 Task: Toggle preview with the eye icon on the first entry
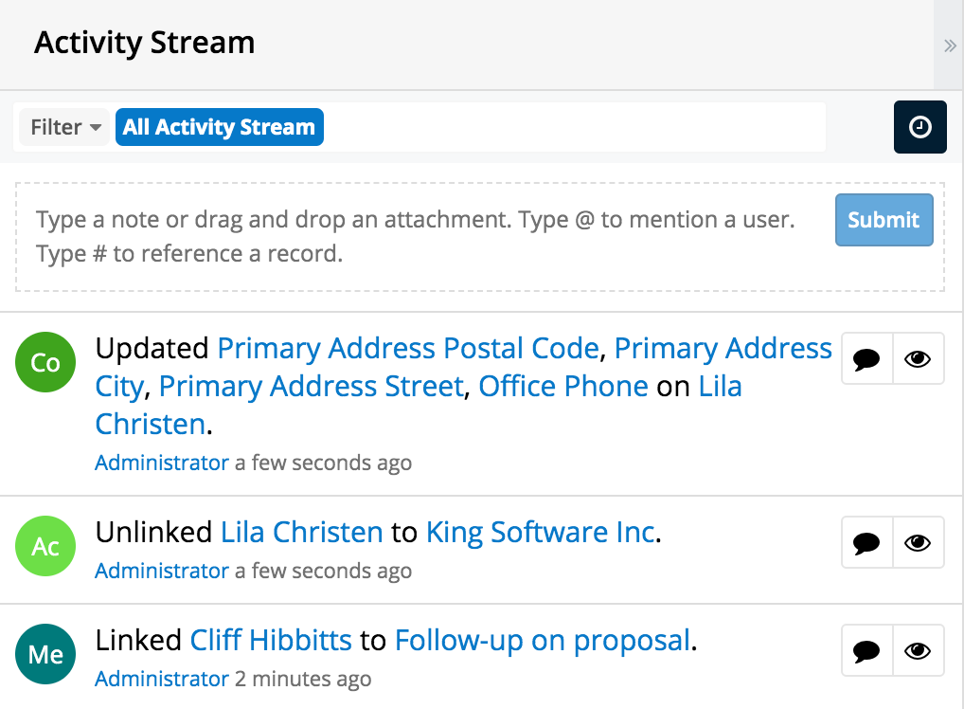point(918,358)
